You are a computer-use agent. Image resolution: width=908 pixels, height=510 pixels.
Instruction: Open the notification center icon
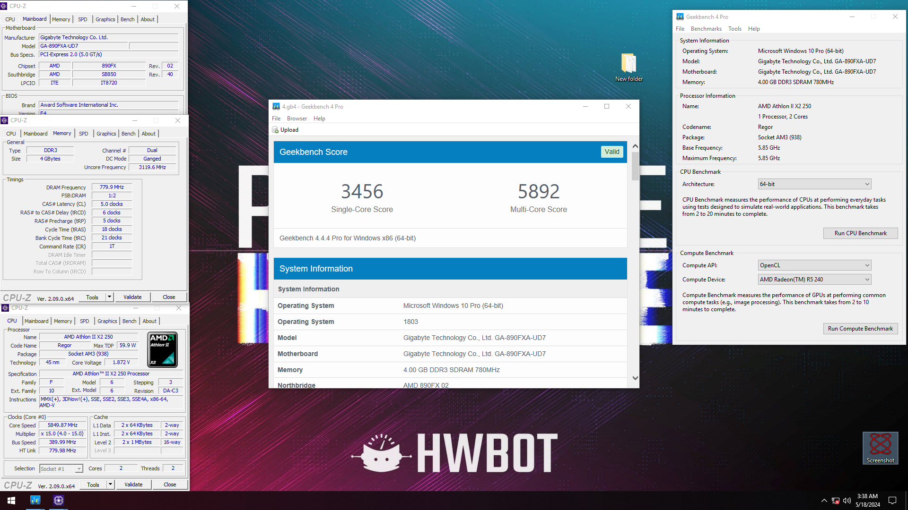pyautogui.click(x=892, y=501)
